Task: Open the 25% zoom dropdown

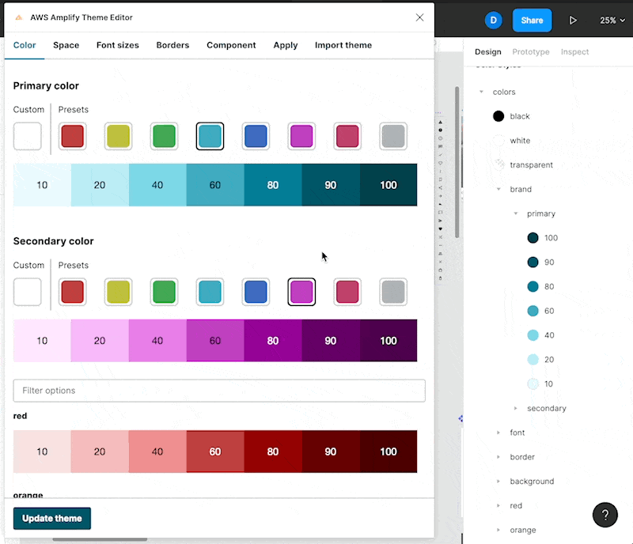Action: 612,21
